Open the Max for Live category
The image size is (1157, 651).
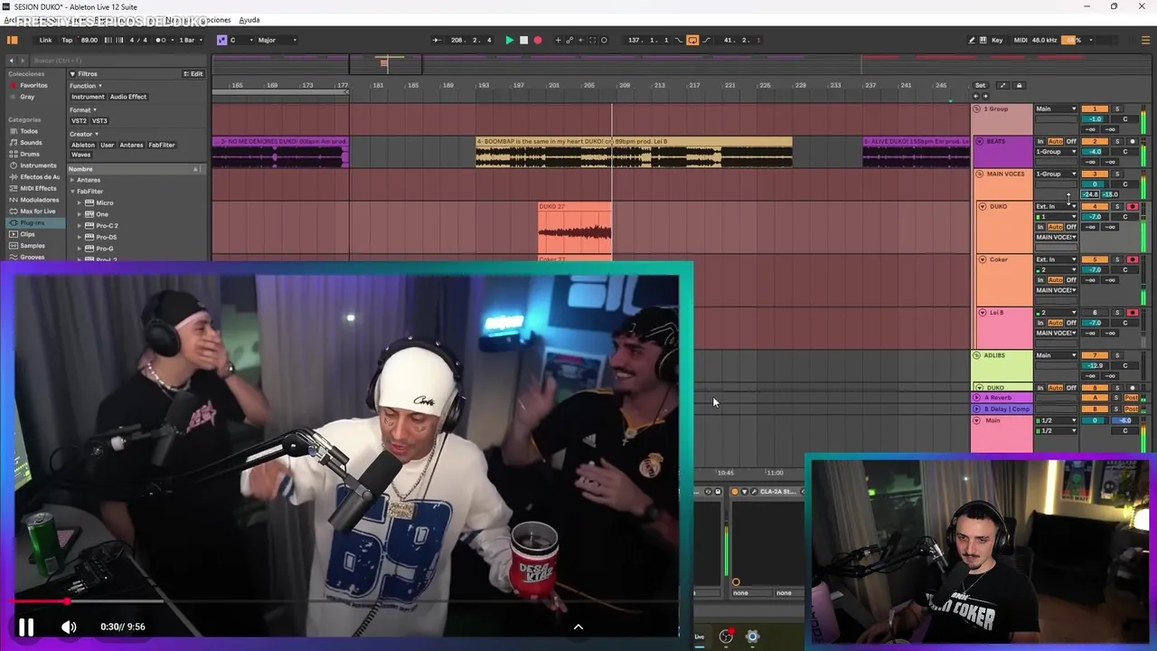coord(37,212)
